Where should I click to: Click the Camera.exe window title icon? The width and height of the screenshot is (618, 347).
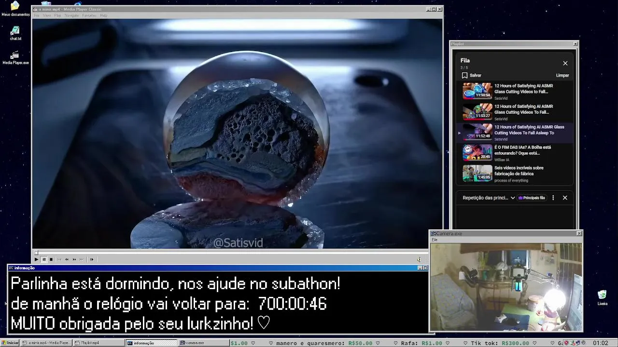(433, 234)
